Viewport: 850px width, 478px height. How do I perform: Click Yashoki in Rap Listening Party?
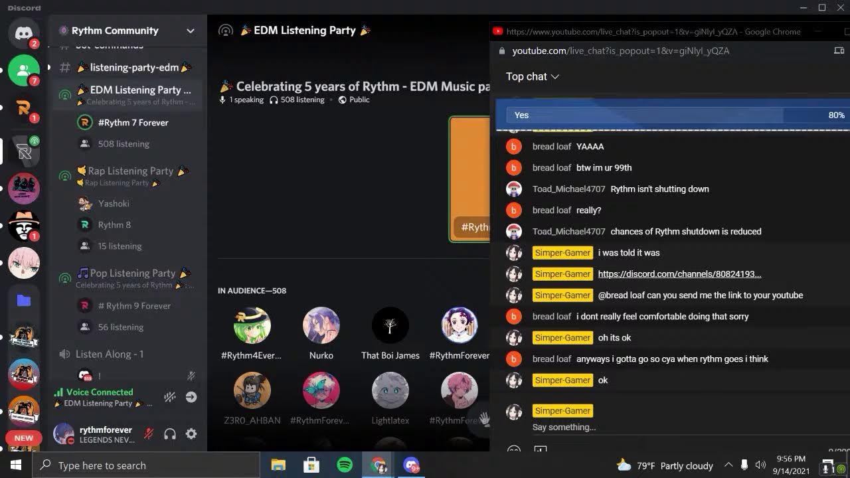(x=114, y=203)
